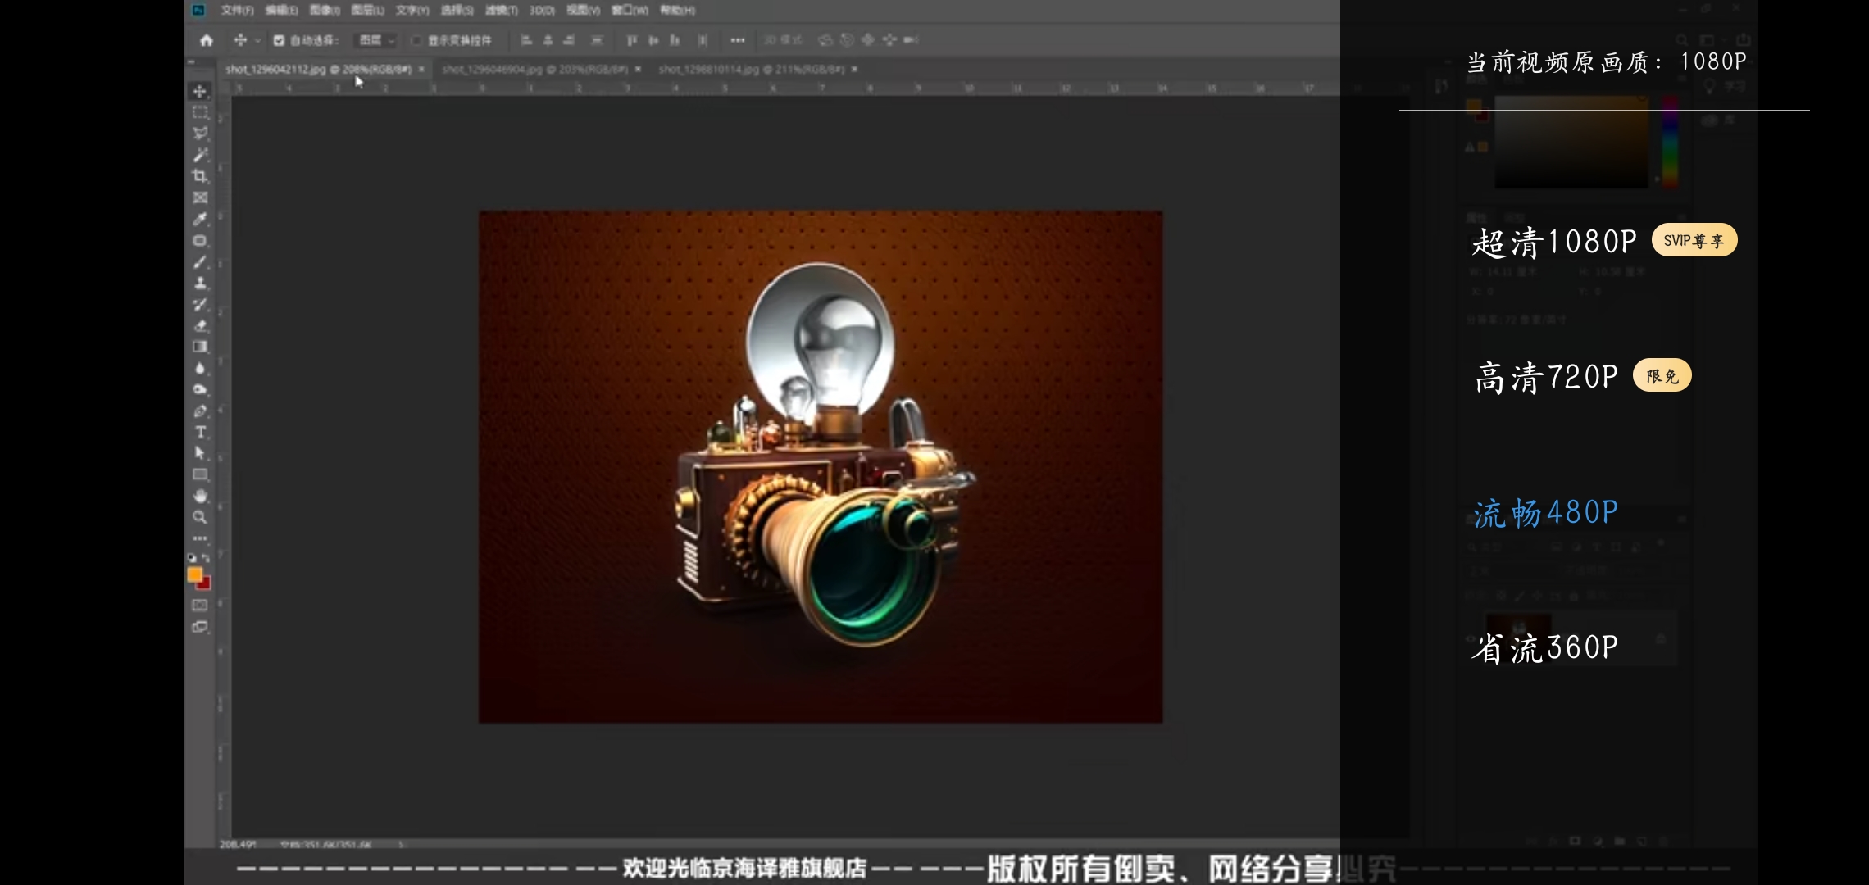1869x885 pixels.
Task: Select the Eyedropper tool
Action: point(200,219)
